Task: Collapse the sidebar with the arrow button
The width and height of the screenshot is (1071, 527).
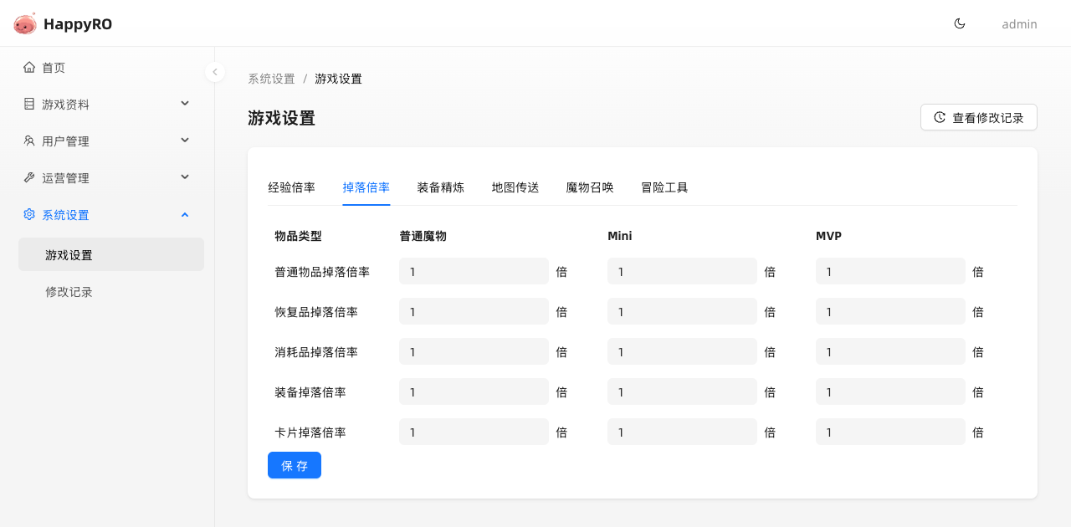Action: point(215,72)
